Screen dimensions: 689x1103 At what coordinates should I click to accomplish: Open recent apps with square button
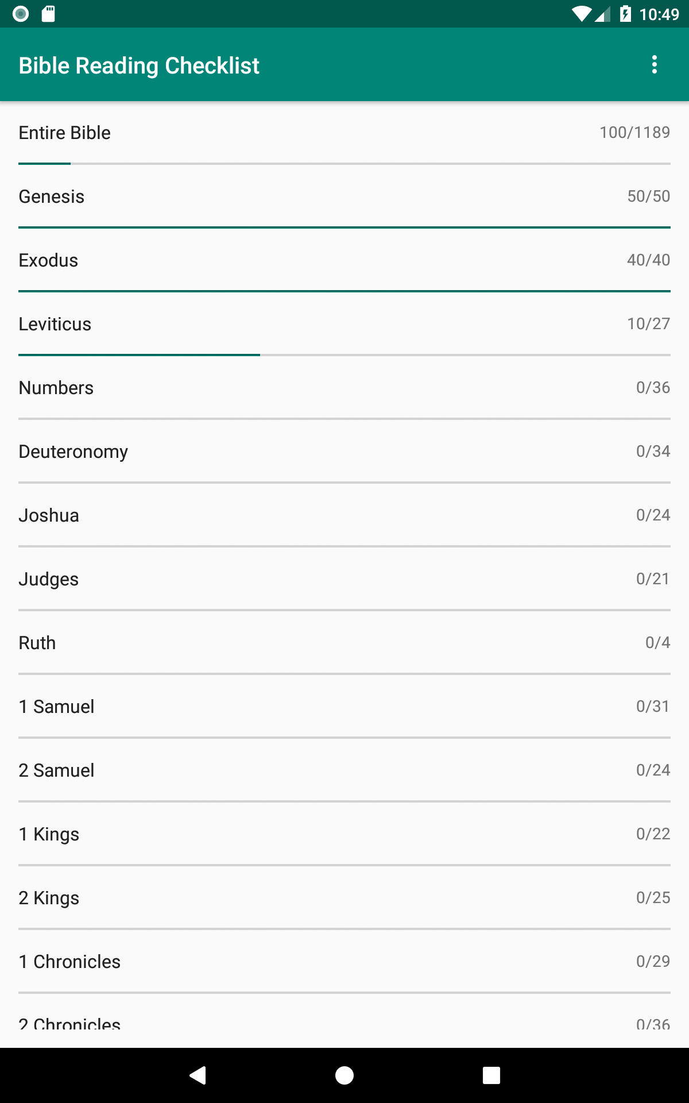[x=491, y=1075]
